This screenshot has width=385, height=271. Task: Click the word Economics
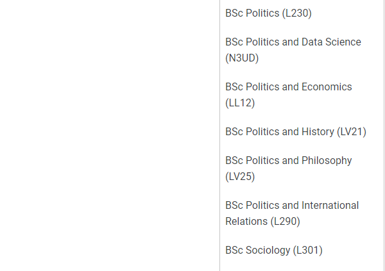click(x=327, y=87)
